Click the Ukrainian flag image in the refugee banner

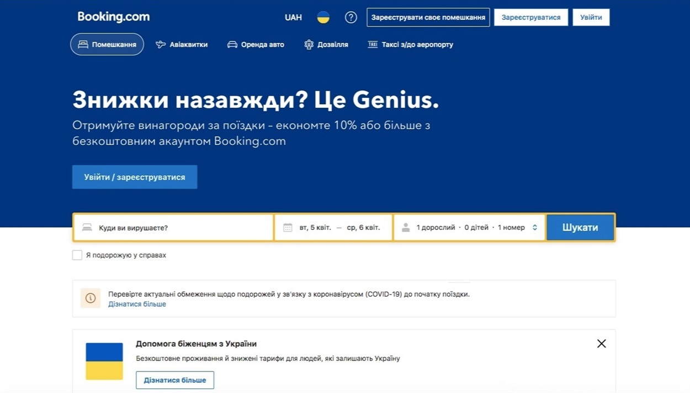click(104, 361)
